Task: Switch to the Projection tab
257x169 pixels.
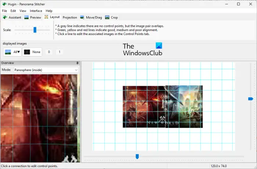Action: tap(70, 17)
